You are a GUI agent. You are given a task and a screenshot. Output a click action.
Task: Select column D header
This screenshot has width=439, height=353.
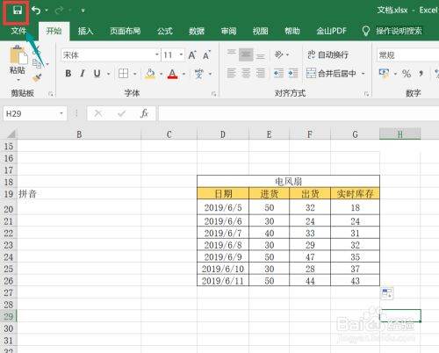tap(223, 134)
